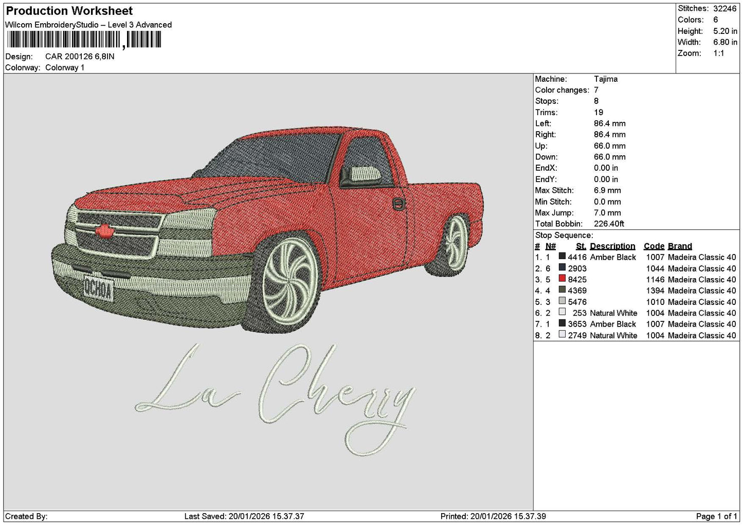Screen dimensions: 743x525
Task: Click stitch count '3653' in stop 7
Action: click(x=577, y=324)
